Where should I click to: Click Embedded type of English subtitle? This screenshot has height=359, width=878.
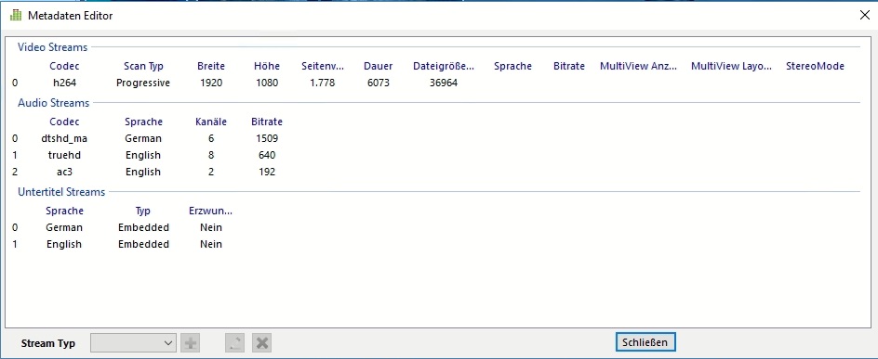coord(143,244)
